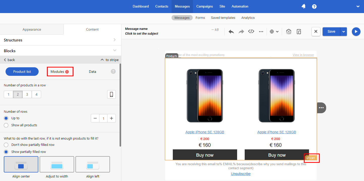This screenshot has width=364, height=181.
Task: Redo the last change
Action: coord(241,32)
